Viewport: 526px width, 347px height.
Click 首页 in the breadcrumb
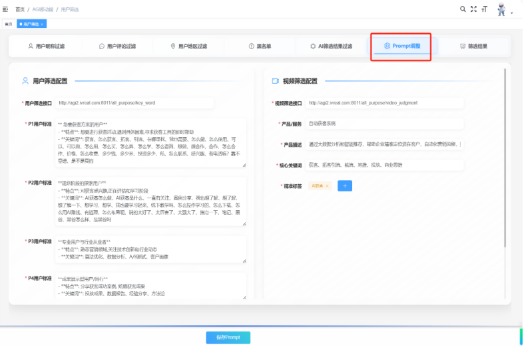click(x=20, y=9)
